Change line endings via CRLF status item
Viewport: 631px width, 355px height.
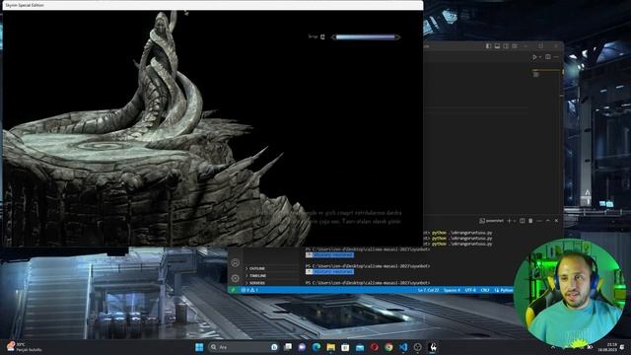(485, 290)
